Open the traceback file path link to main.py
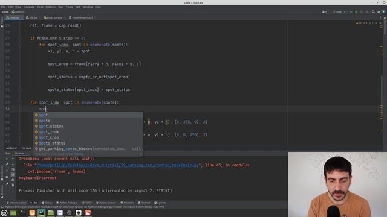The height and width of the screenshot is (217, 387). click(x=117, y=165)
